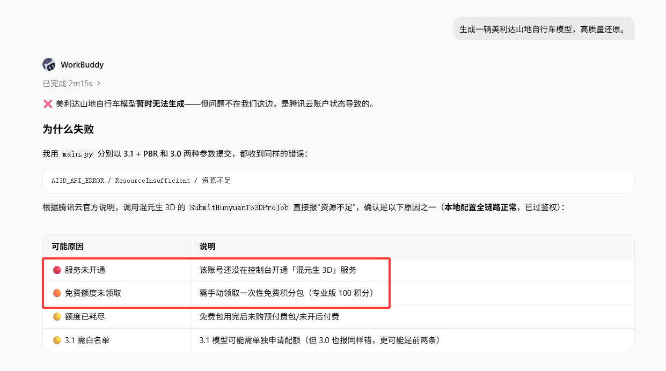Click the WorkBuddy avatar icon
The width and height of the screenshot is (666, 371).
pos(49,64)
